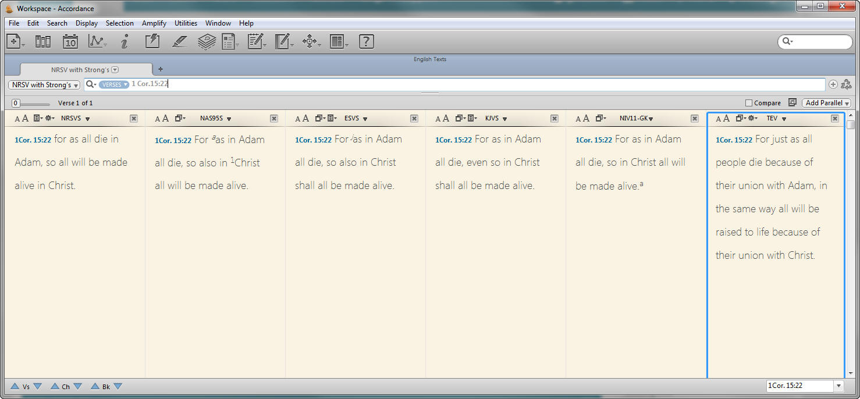The height and width of the screenshot is (399, 860).
Task: Click the analytics graph icon in toolbar
Action: point(96,41)
